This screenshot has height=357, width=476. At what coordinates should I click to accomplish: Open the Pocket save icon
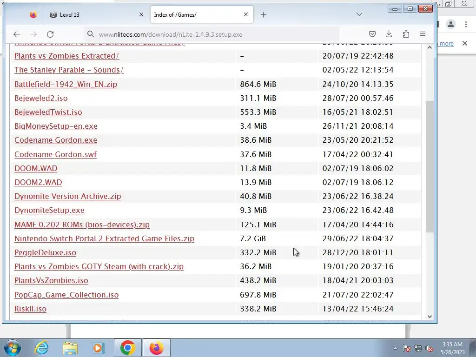click(x=372, y=34)
